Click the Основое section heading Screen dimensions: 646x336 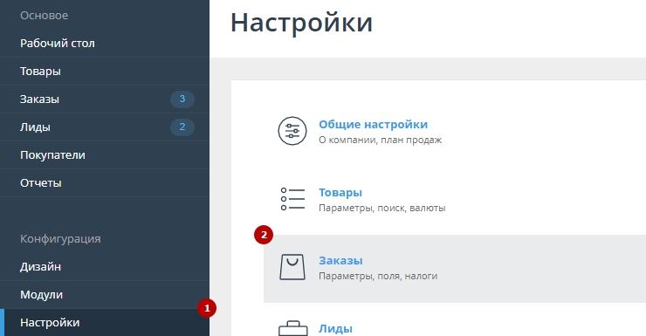[44, 15]
